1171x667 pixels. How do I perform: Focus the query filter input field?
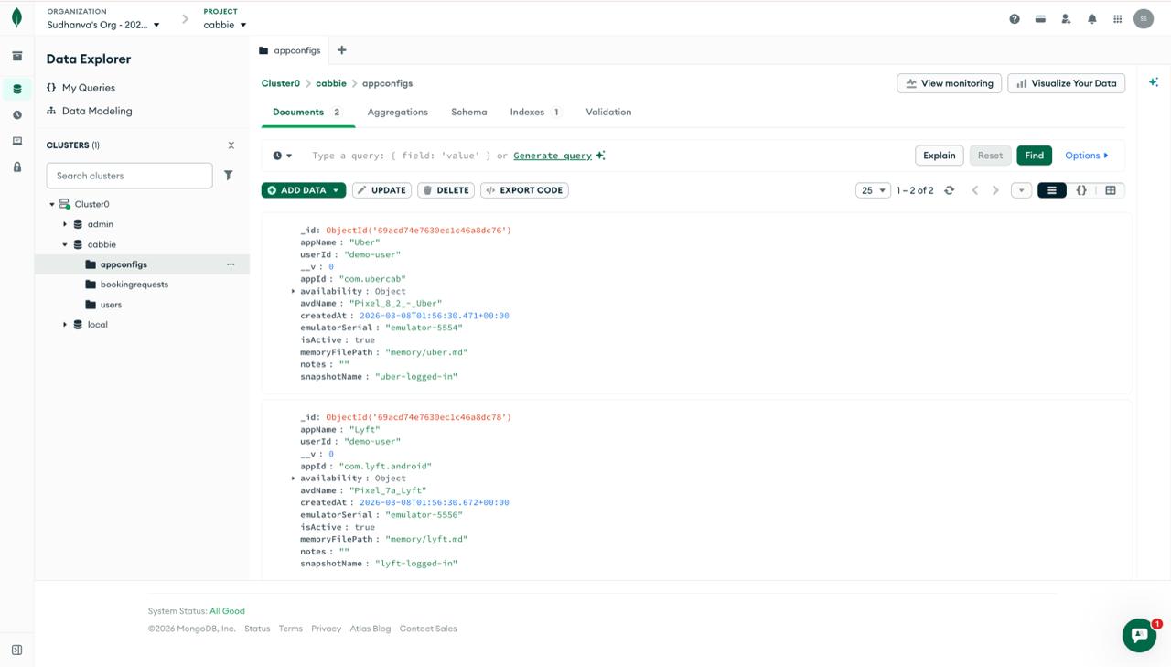point(604,156)
